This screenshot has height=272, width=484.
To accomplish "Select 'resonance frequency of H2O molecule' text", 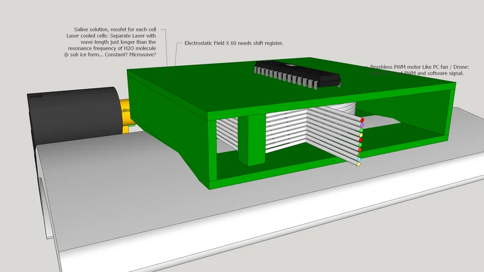I will click(x=112, y=48).
